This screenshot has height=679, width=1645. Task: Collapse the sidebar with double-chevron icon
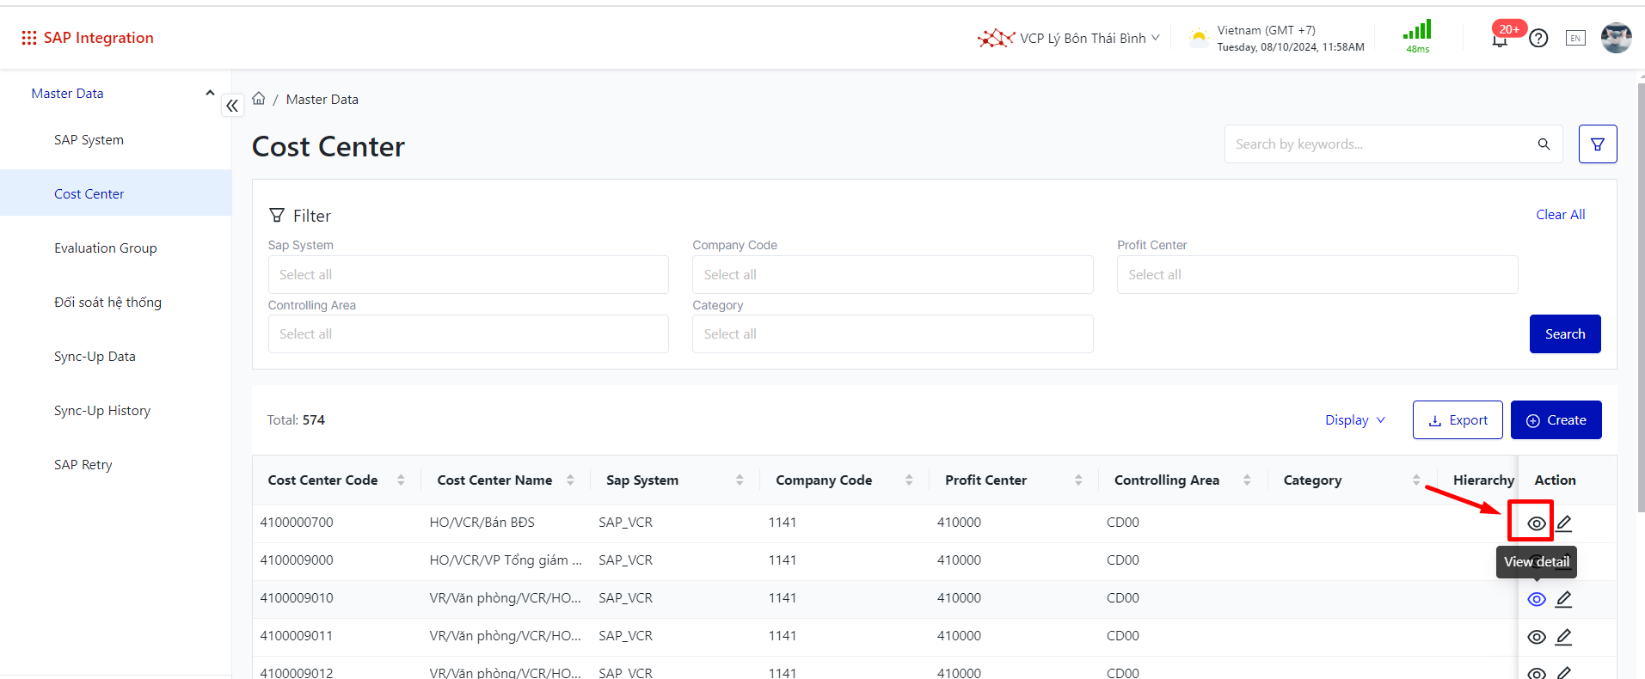point(232,106)
